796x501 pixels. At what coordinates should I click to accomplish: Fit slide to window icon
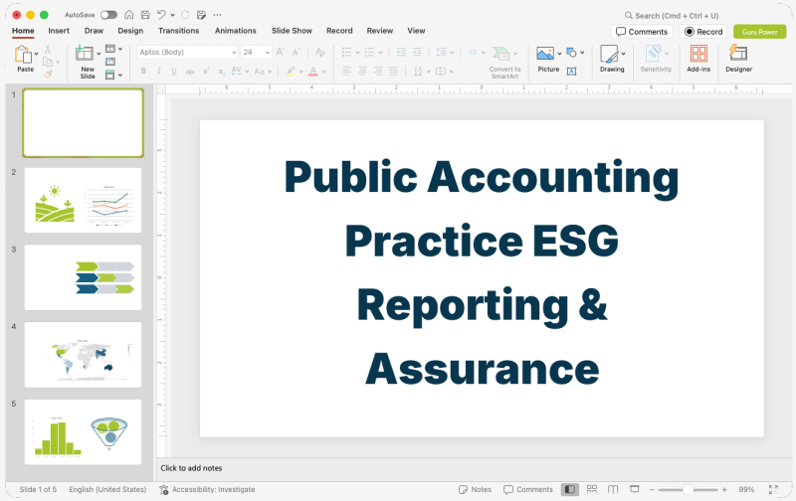[x=773, y=489]
